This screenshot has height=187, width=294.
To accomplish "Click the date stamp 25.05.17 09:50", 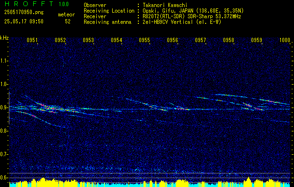I will [x=24, y=22].
